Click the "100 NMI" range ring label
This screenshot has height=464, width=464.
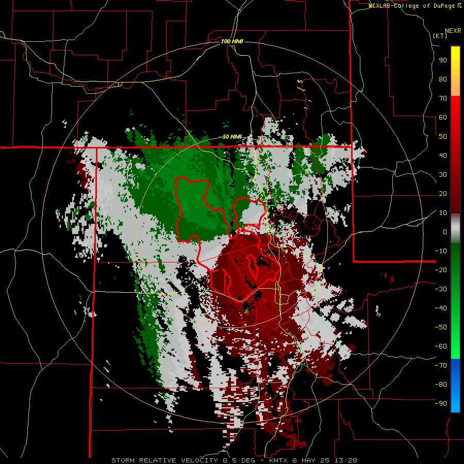[232, 41]
